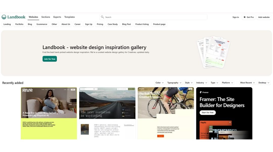Open the Desktop view dropdown

pos(264,83)
